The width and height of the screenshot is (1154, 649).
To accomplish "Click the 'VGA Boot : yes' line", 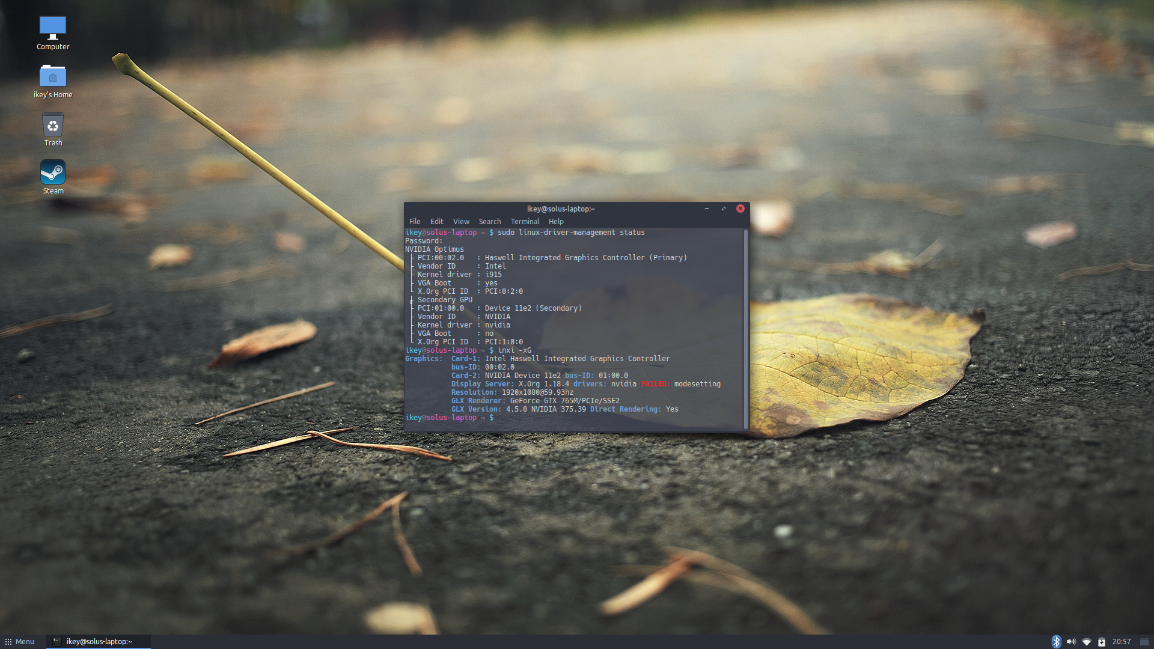I will click(457, 283).
